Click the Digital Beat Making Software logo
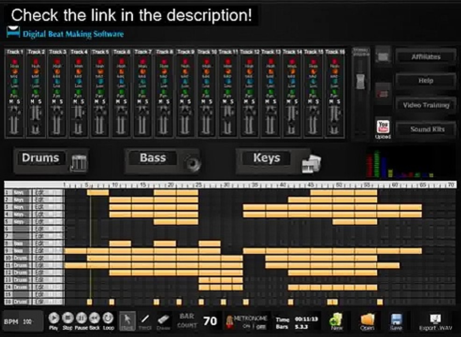This screenshot has height=337, width=461. tap(65, 33)
